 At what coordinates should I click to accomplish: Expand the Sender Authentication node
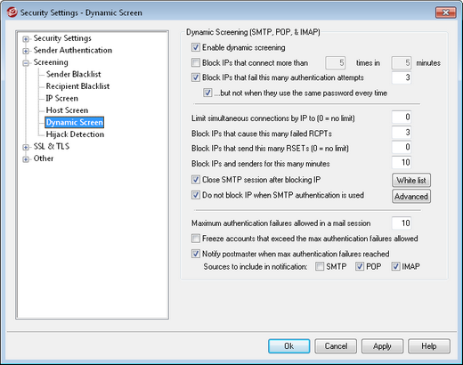point(26,51)
